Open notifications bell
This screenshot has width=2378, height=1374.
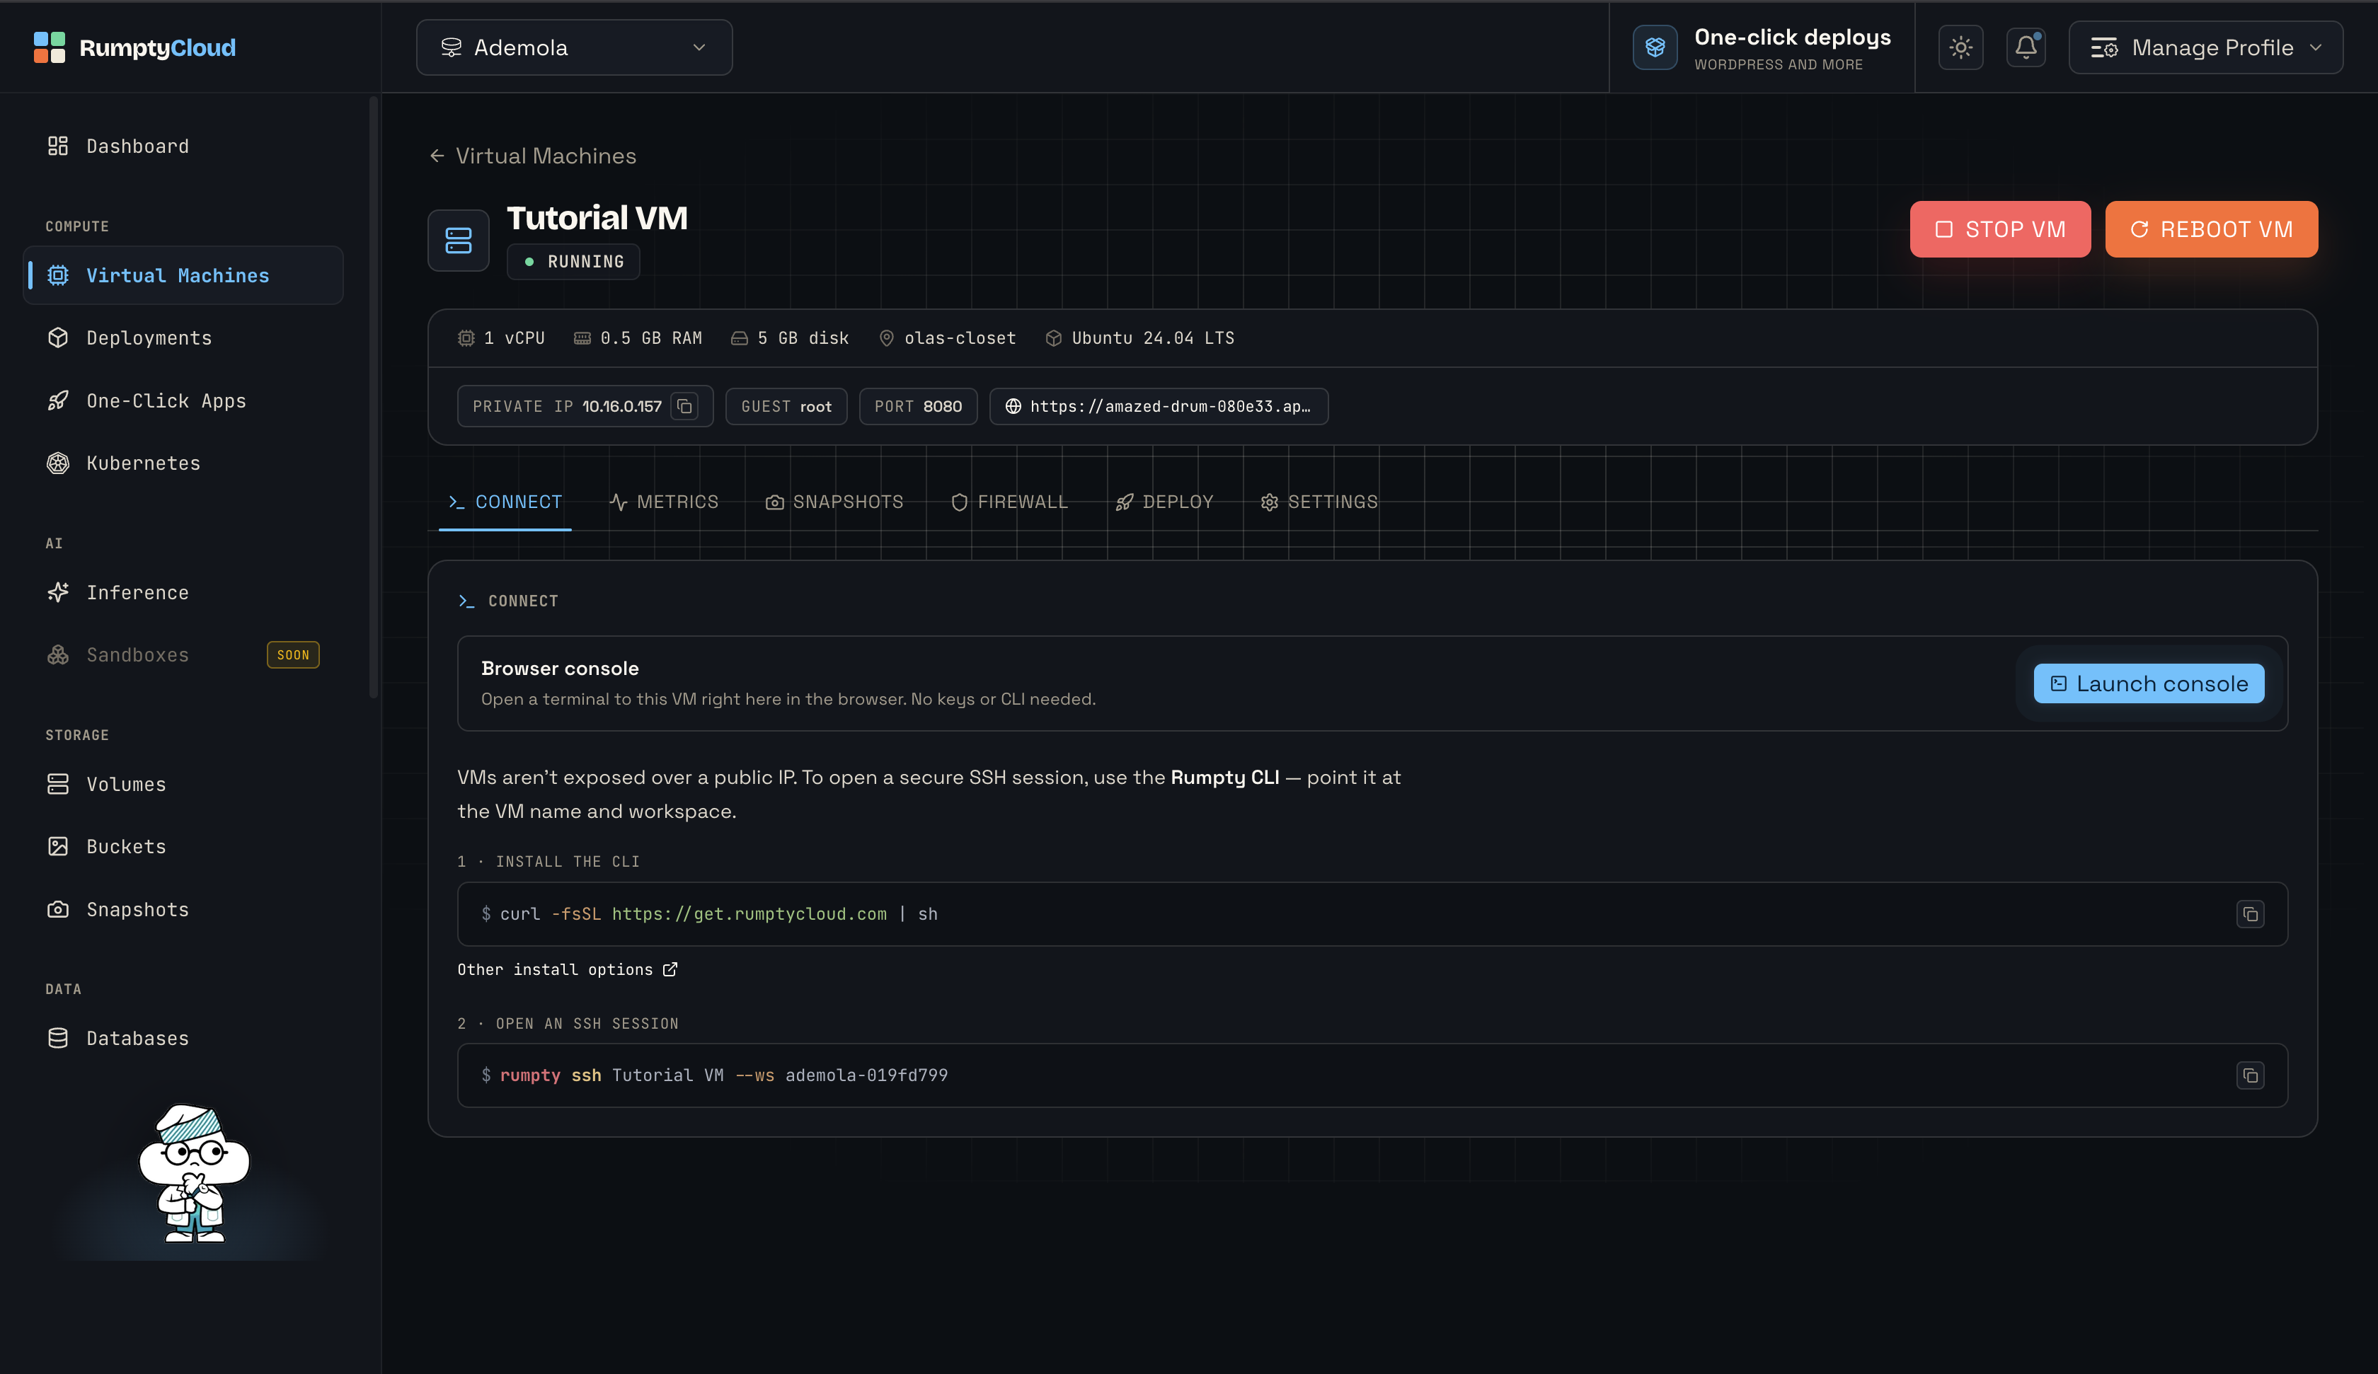[x=2026, y=47]
